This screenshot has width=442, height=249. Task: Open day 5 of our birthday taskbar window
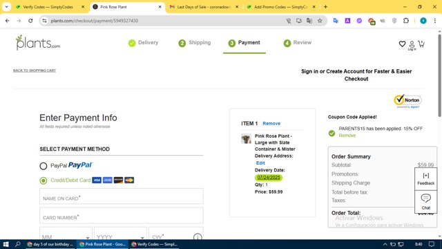point(50,244)
